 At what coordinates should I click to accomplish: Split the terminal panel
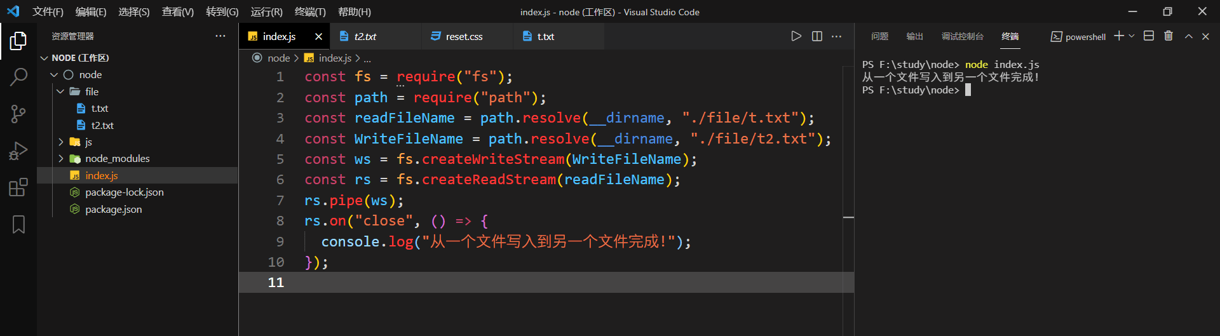point(1149,36)
